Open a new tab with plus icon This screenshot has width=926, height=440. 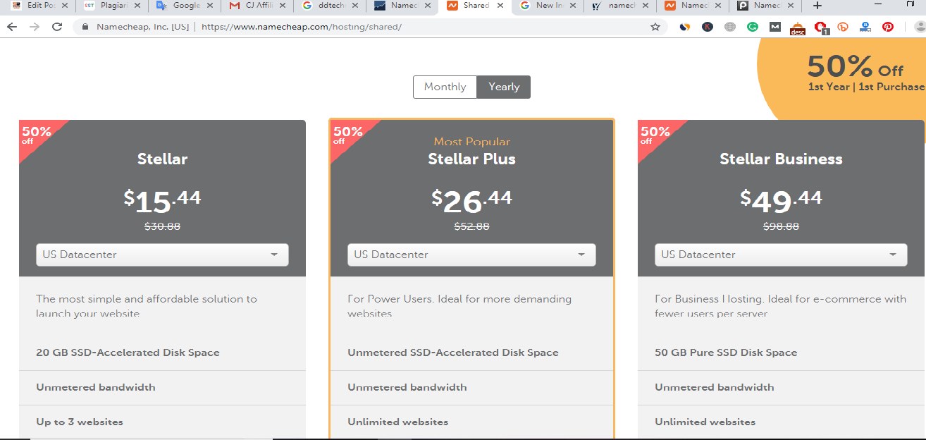[817, 6]
